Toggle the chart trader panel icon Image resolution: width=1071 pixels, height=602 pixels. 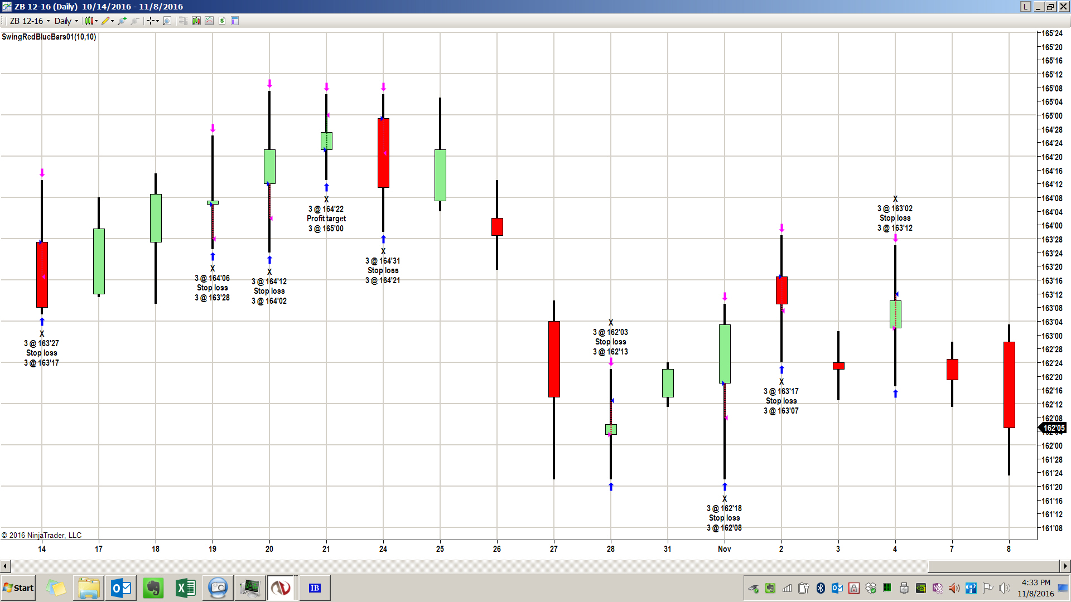click(x=182, y=21)
